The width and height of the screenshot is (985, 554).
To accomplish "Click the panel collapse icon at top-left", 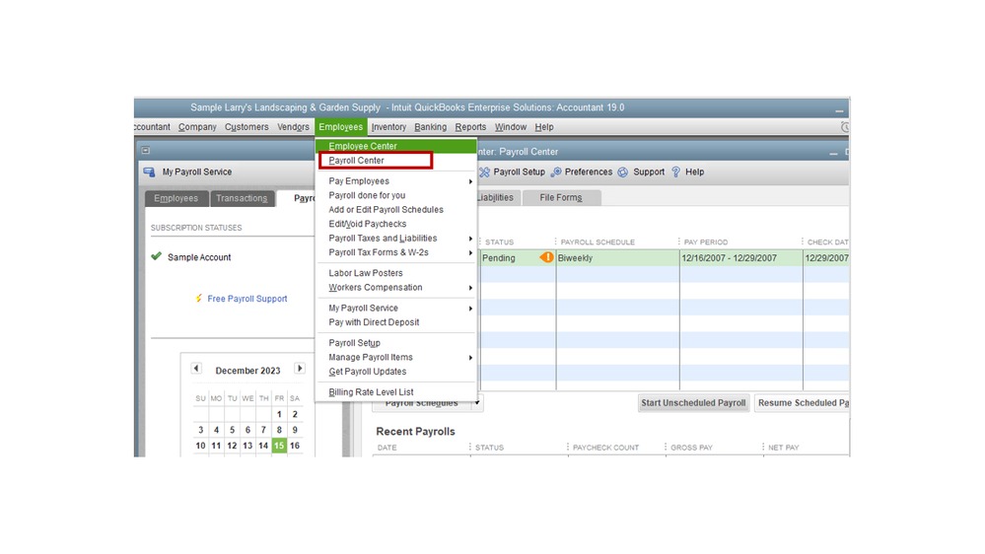I will pos(146,150).
